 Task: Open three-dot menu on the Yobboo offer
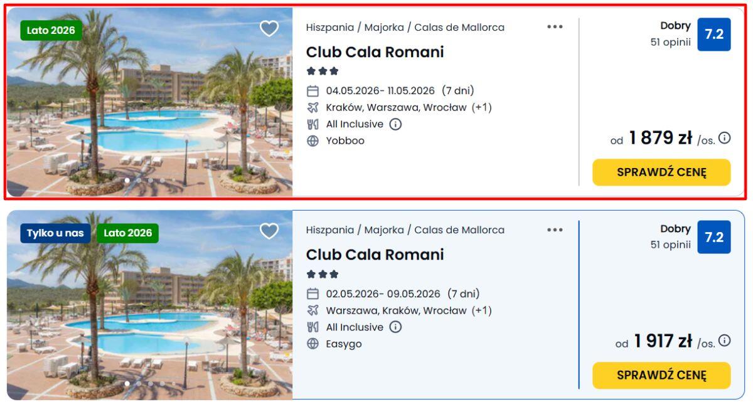click(555, 27)
